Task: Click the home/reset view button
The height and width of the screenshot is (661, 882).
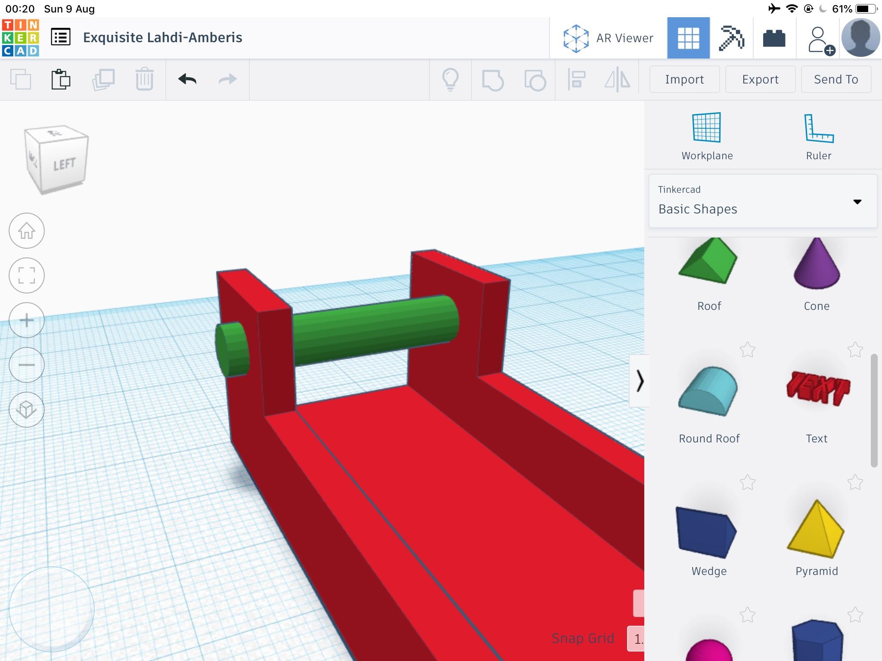Action: coord(26,230)
